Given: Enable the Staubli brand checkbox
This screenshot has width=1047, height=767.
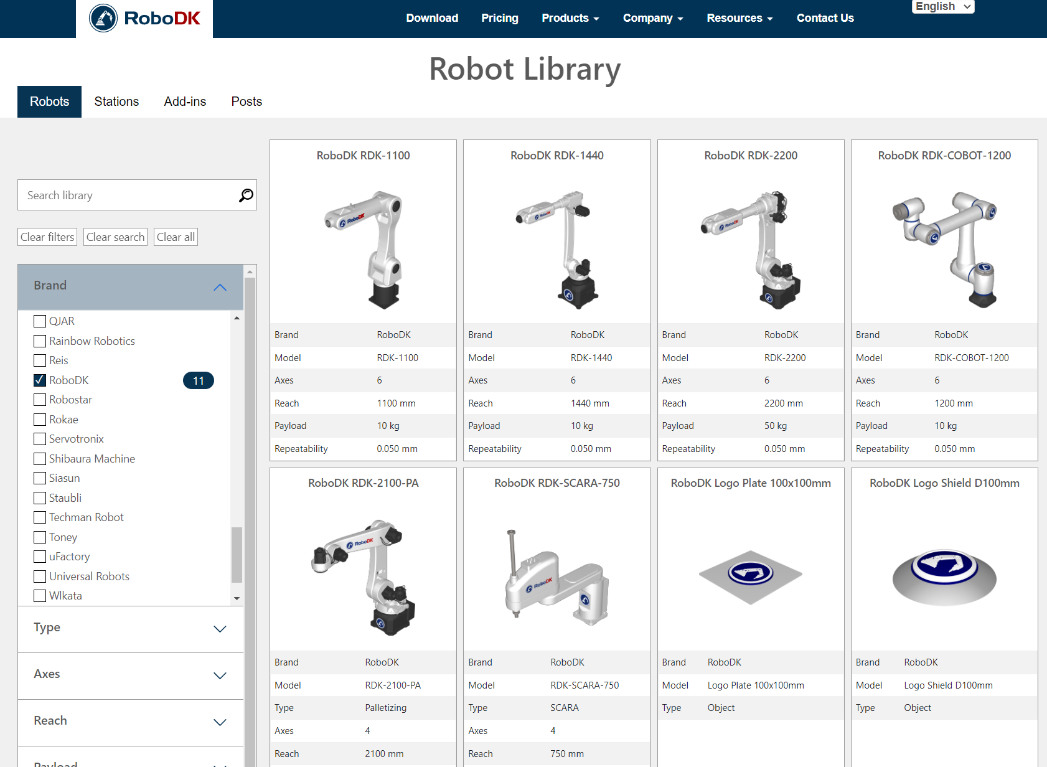Looking at the screenshot, I should coord(40,498).
